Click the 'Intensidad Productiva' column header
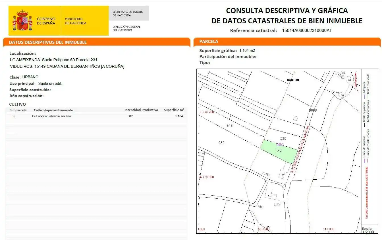The width and height of the screenshot is (382, 240). [141, 110]
